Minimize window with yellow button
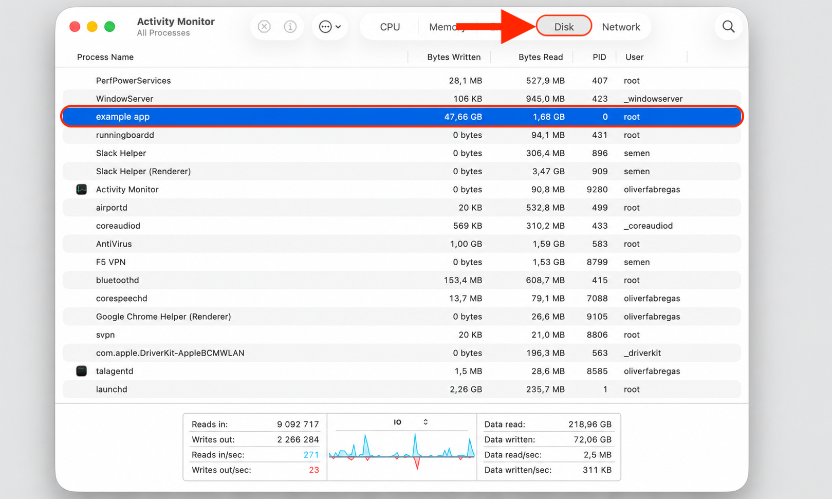 point(92,27)
